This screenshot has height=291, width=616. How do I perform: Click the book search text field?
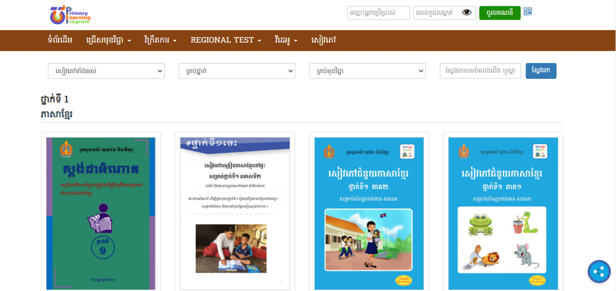coord(480,71)
